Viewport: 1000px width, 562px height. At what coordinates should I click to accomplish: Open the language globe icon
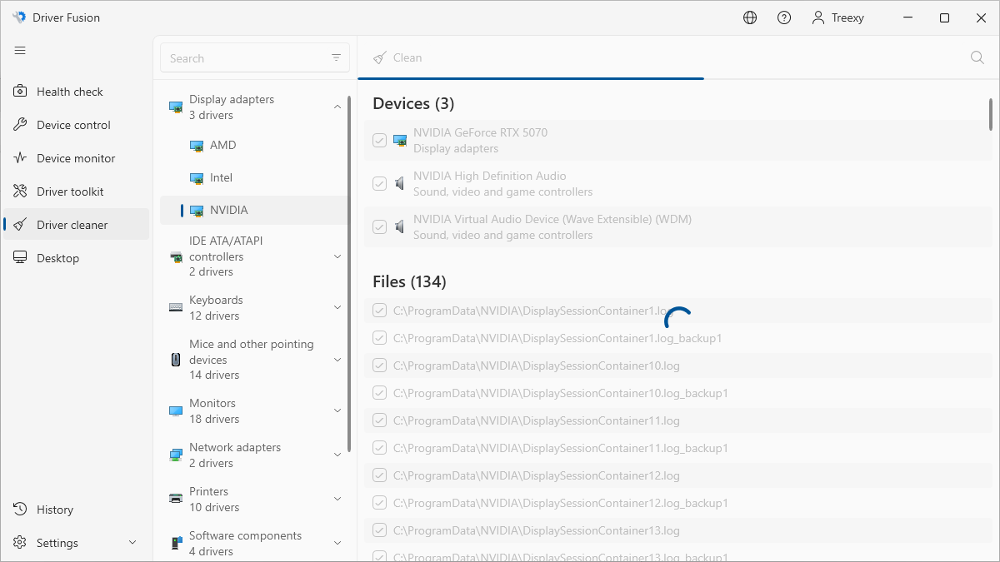[x=750, y=17]
